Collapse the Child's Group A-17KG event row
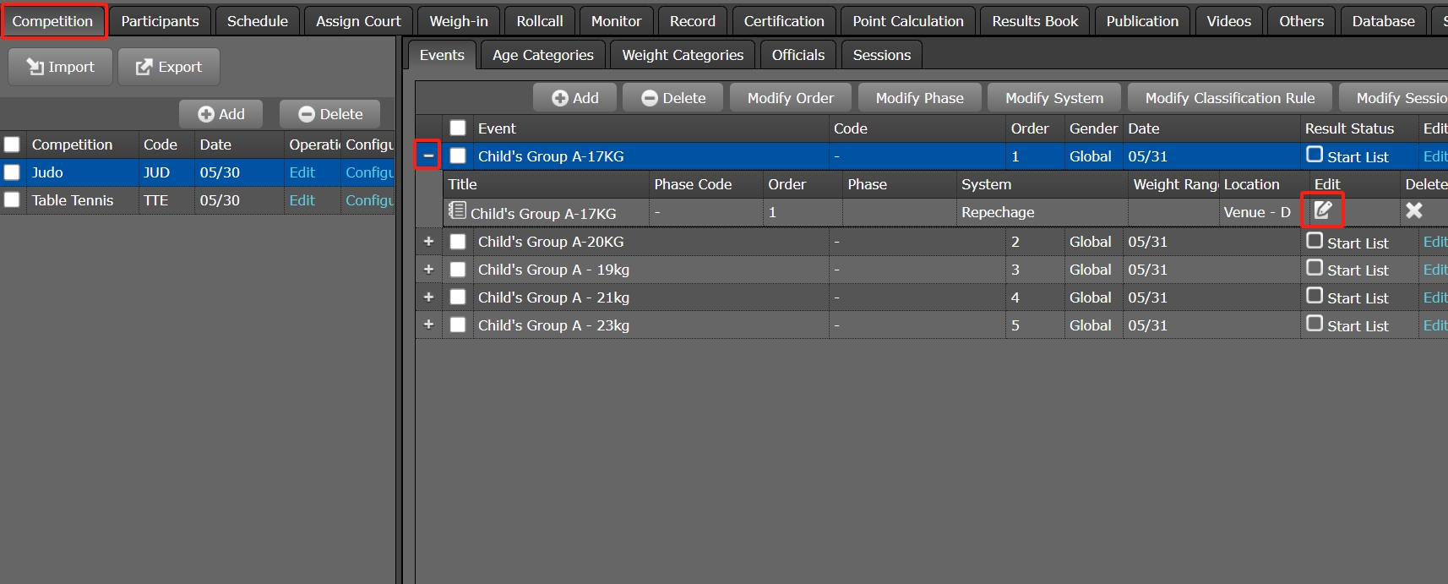Viewport: 1448px width, 584px height. click(x=428, y=156)
